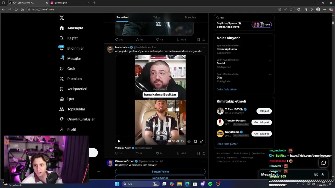Image resolution: width=335 pixels, height=188 pixels.
Task: Focus the Ara search box on X
Action: tap(244, 17)
